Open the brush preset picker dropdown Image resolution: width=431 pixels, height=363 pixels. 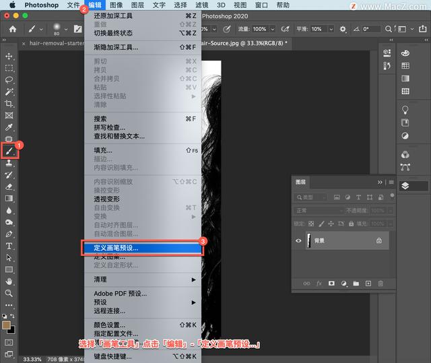tap(66, 29)
